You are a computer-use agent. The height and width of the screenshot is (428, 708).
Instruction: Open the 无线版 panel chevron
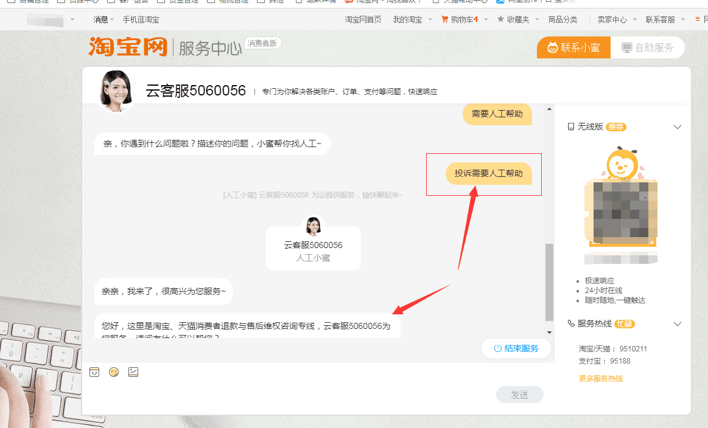tap(678, 126)
